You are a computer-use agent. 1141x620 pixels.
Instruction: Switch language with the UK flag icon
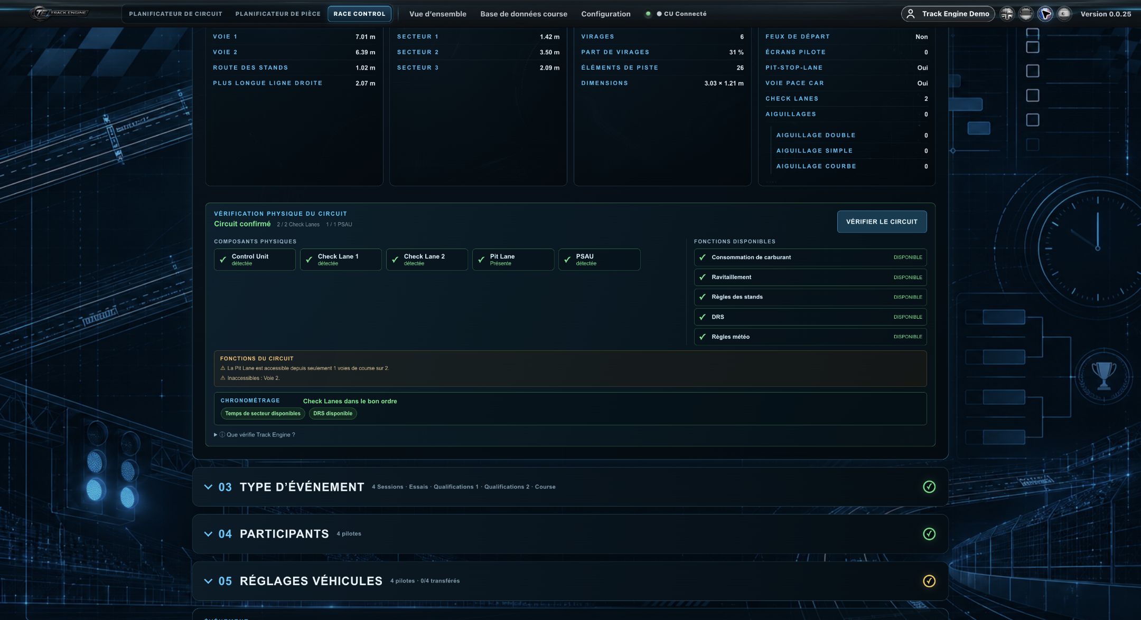[x=1007, y=14]
